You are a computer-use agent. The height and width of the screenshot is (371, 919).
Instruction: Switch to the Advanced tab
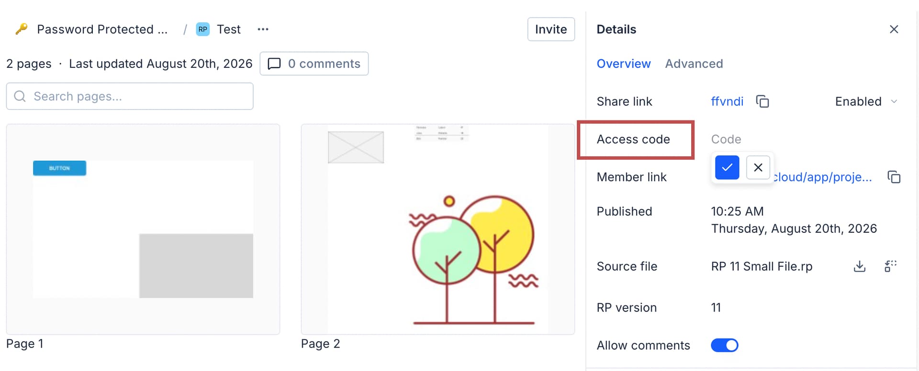coord(694,64)
